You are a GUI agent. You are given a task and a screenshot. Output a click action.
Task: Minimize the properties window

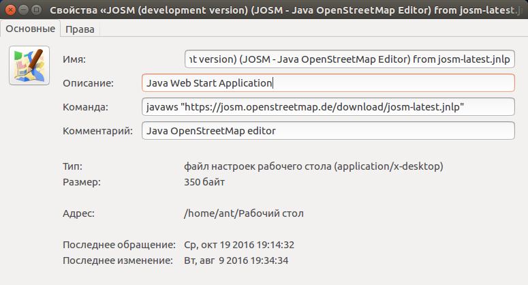[24, 10]
